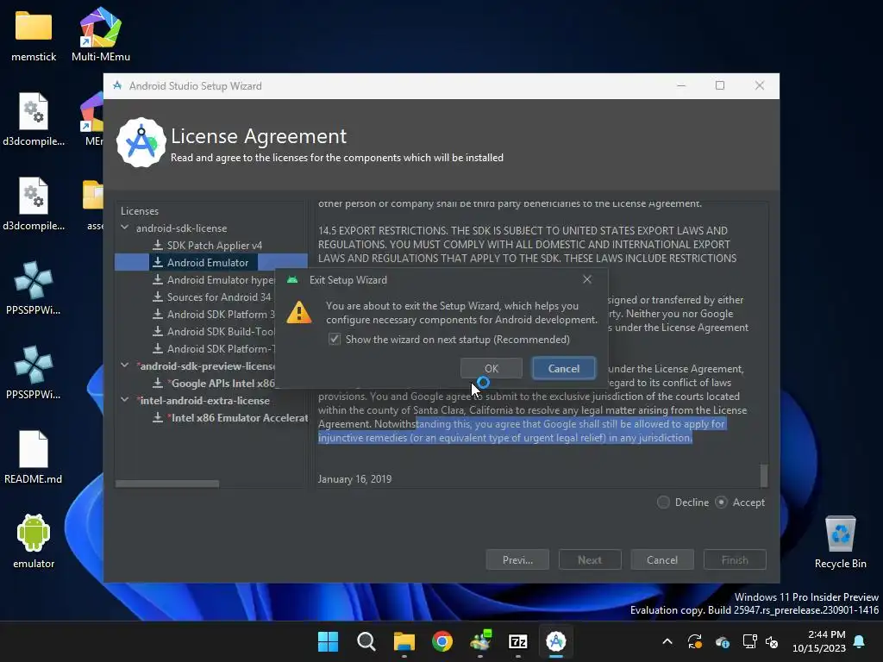Collapse the intel-android-extra-license node
The height and width of the screenshot is (662, 883).
pyautogui.click(x=124, y=400)
